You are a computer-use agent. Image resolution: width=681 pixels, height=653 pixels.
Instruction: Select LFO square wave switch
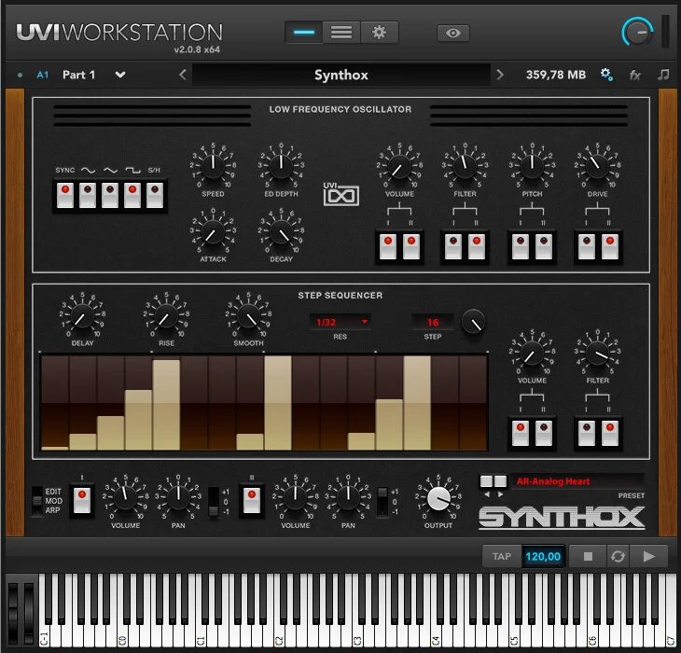(x=132, y=195)
